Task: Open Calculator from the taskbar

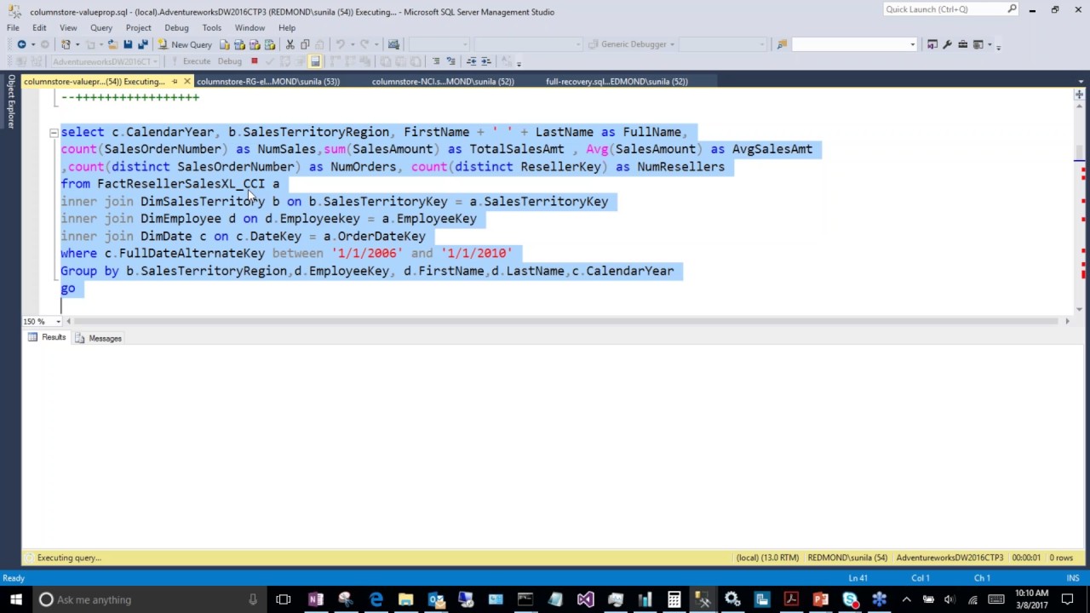Action: tap(674, 599)
